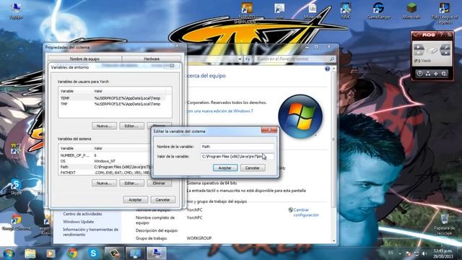
Task: Open the Skype desktop shortcut
Action: tap(16, 187)
